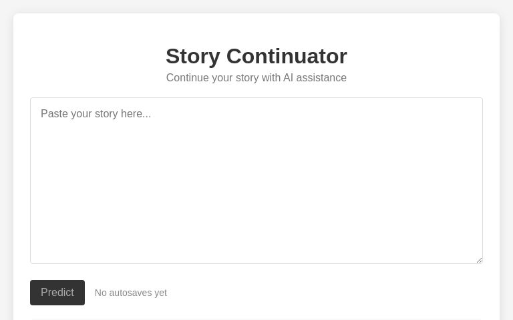The image size is (513, 320).
Task: Click the "Continue your story with AI assistance" subtitle
Action: pyautogui.click(x=256, y=78)
